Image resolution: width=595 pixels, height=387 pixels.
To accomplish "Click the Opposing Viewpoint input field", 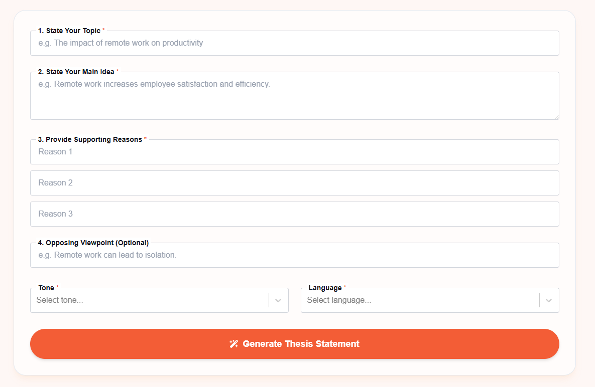I will tap(294, 255).
